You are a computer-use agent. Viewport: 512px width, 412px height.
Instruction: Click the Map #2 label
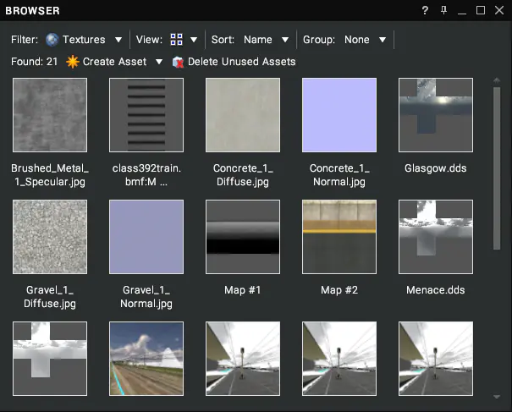339,290
